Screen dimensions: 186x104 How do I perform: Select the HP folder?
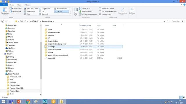click(x=49, y=38)
